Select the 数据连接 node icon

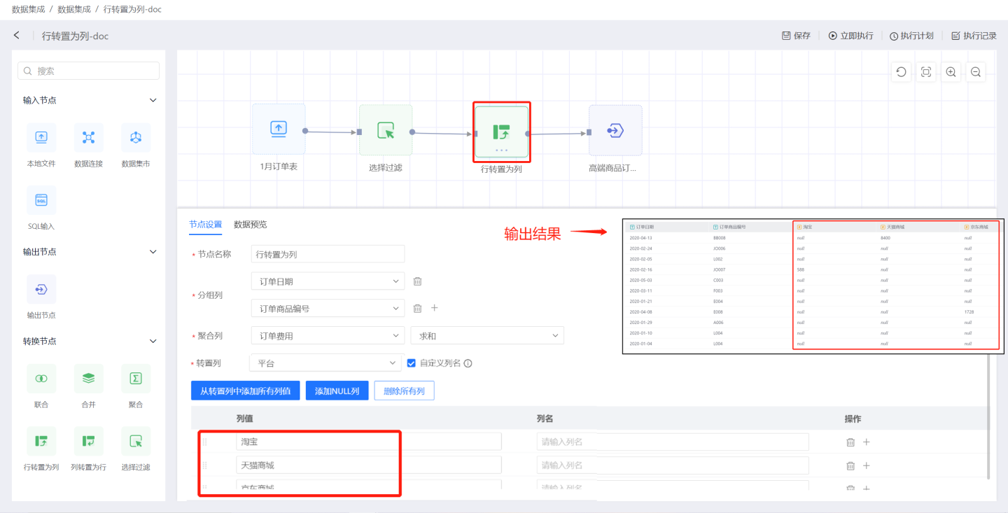[x=88, y=138]
